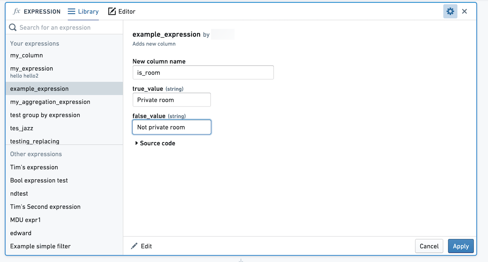Cancel the expression dialog
Viewport: 488px width, 262px height.
(x=429, y=246)
